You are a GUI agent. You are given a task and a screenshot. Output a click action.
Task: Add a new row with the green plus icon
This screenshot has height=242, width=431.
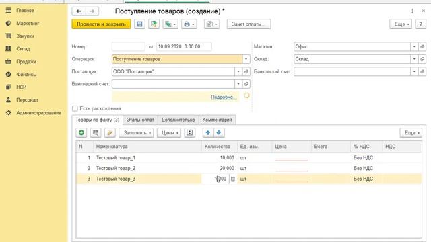(x=81, y=133)
